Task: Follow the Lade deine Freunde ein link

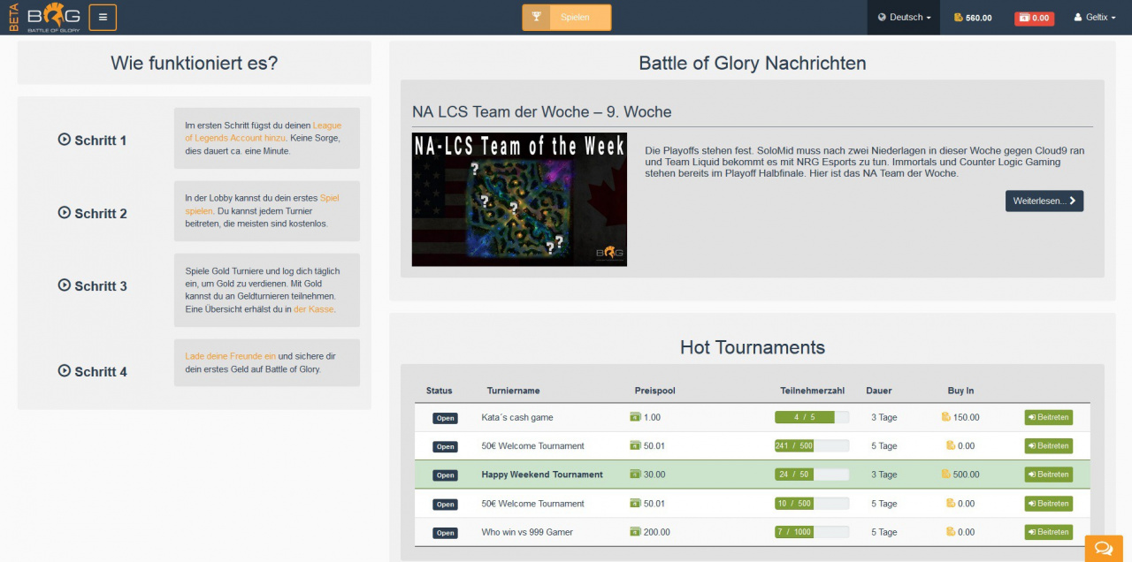Action: click(230, 356)
